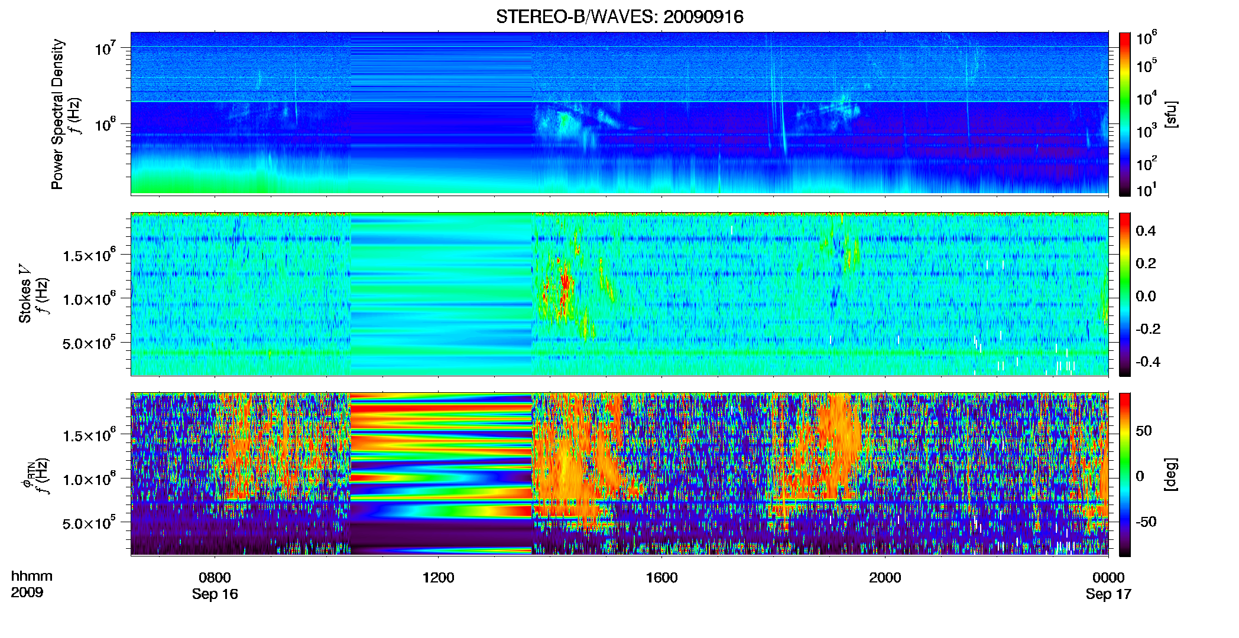Click the 2009 year label
This screenshot has height=638, width=1239.
point(27,592)
